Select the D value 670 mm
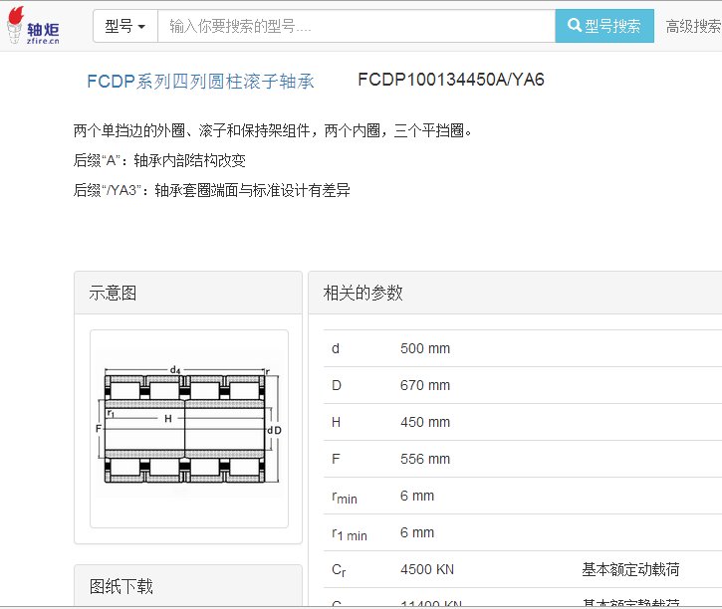The width and height of the screenshot is (722, 609). coord(425,385)
